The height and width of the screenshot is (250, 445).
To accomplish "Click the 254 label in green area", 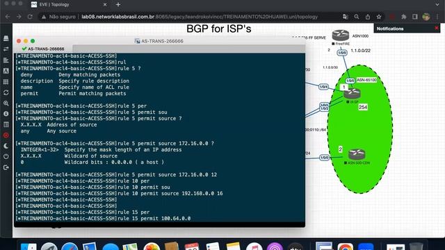I will coord(363,107).
